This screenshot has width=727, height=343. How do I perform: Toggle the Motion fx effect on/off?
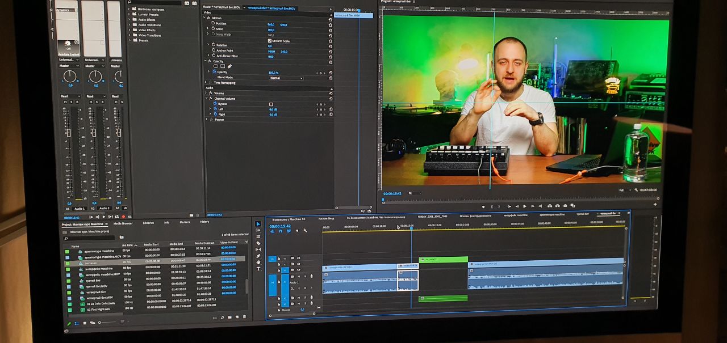click(x=208, y=18)
